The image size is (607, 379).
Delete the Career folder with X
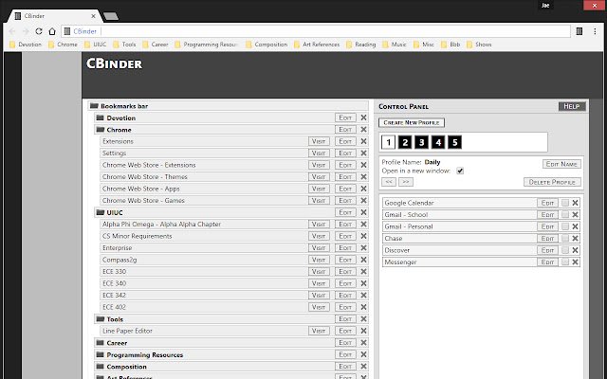pos(363,343)
